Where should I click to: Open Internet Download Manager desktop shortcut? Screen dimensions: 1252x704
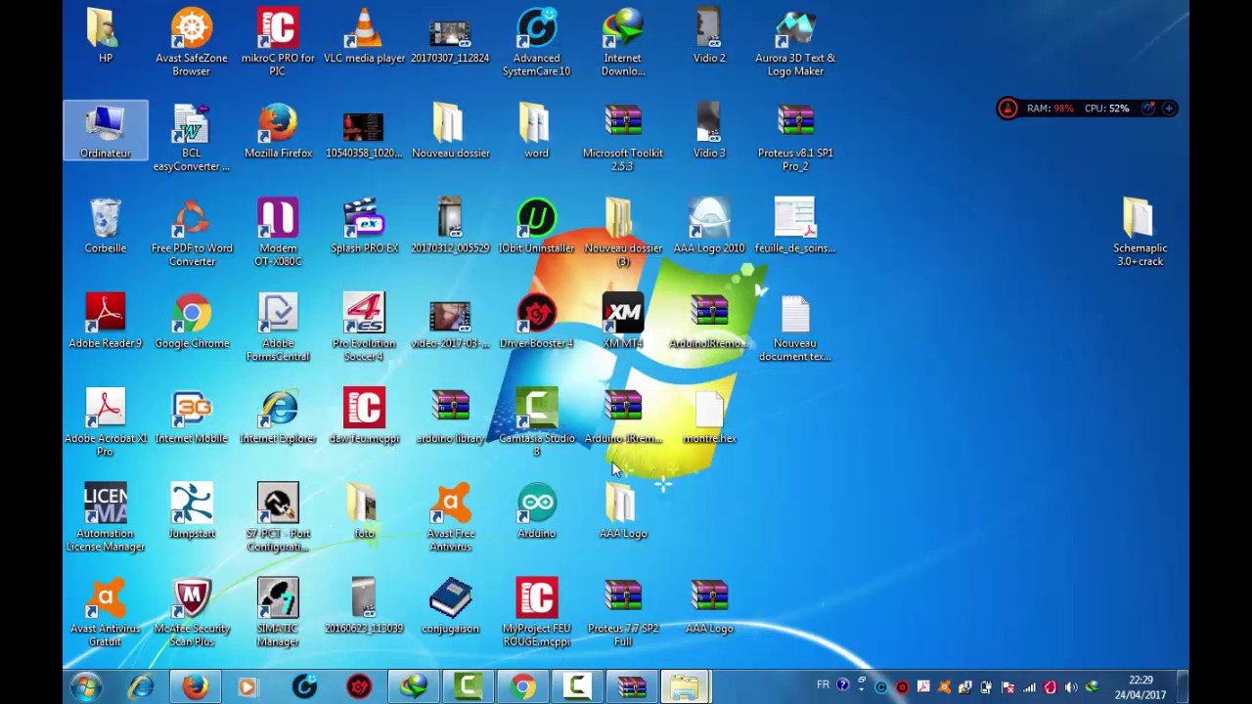tap(623, 42)
